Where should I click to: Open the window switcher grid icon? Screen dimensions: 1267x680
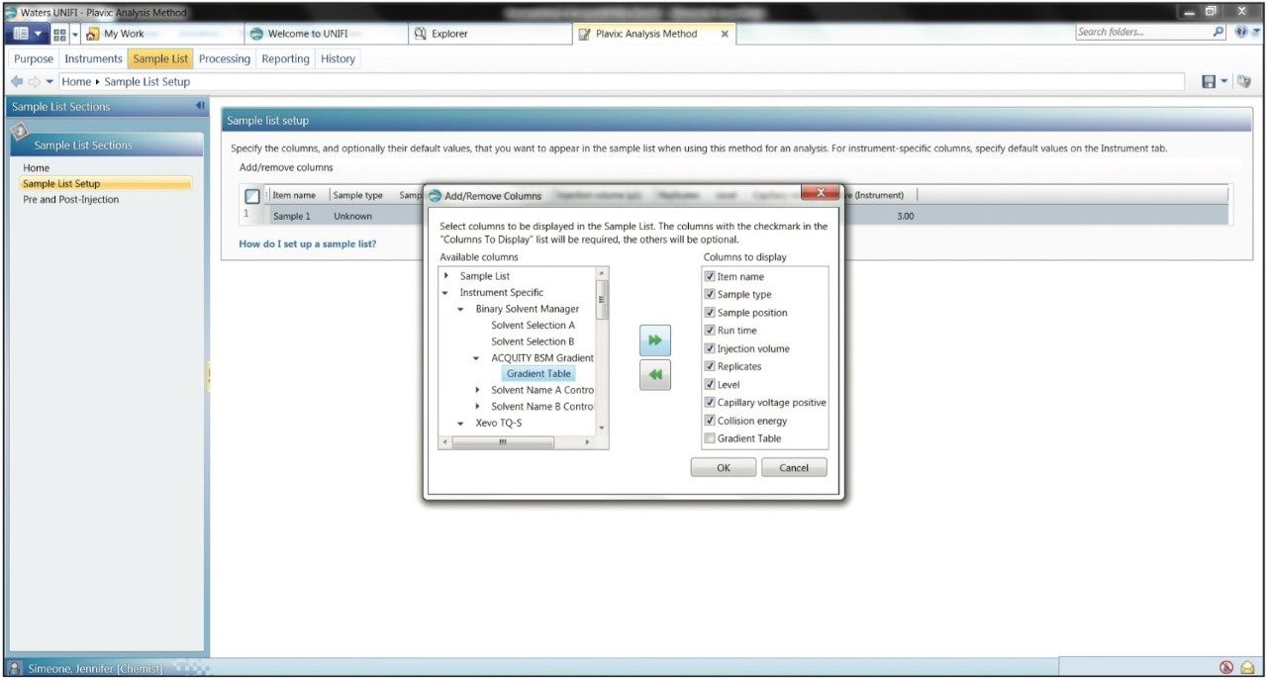(x=59, y=34)
